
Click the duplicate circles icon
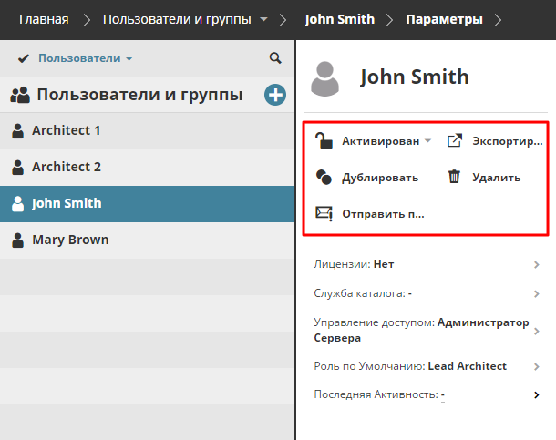click(324, 178)
